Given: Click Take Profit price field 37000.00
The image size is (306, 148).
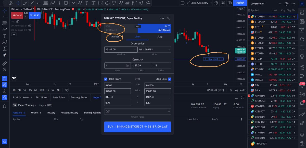Looking at the screenshot, I should [117, 91].
